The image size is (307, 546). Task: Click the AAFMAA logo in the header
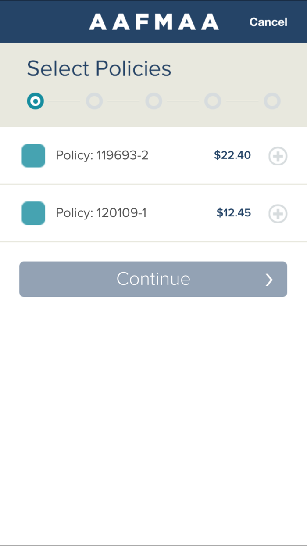coord(154,22)
